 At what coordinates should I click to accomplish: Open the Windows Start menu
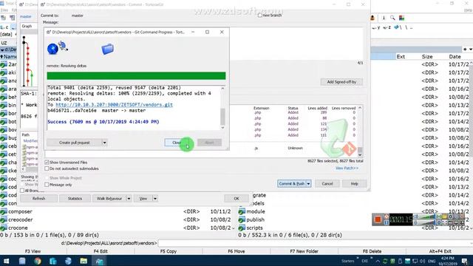tap(6, 261)
